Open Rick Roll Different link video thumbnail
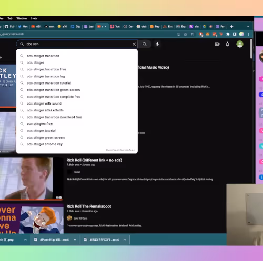Image resolution: width=263 pixels, height=261 pixels. coord(31,178)
